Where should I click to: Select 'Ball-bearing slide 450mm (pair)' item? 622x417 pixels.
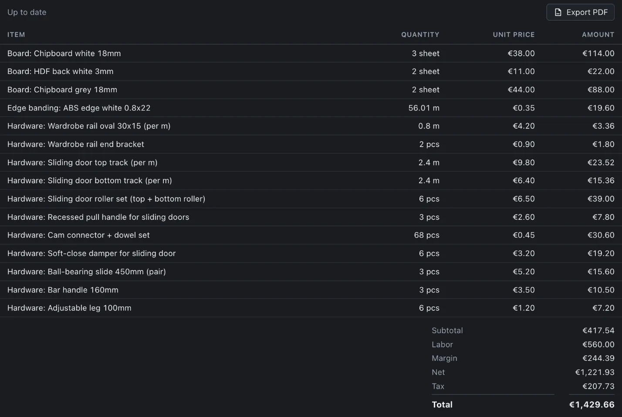(87, 272)
